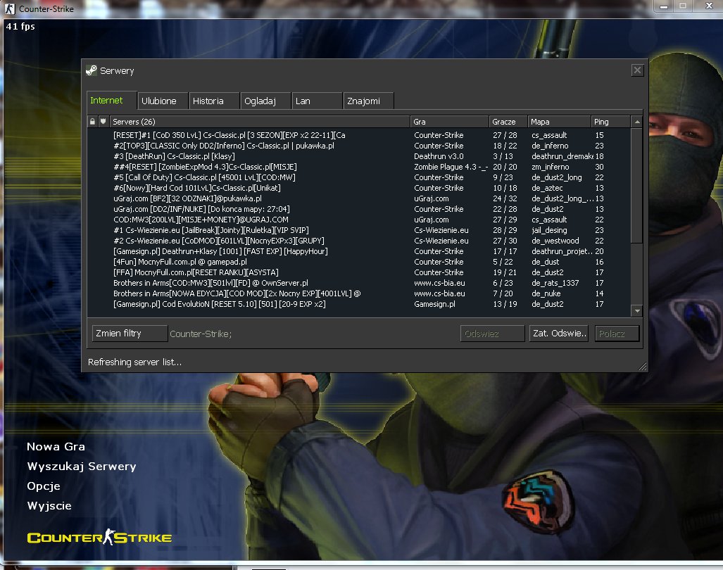The image size is (723, 570).
Task: Click the scroll up arrow
Action: (637, 122)
